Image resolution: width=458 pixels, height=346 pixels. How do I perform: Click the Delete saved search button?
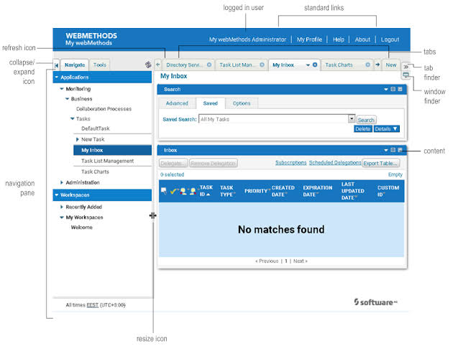point(363,129)
